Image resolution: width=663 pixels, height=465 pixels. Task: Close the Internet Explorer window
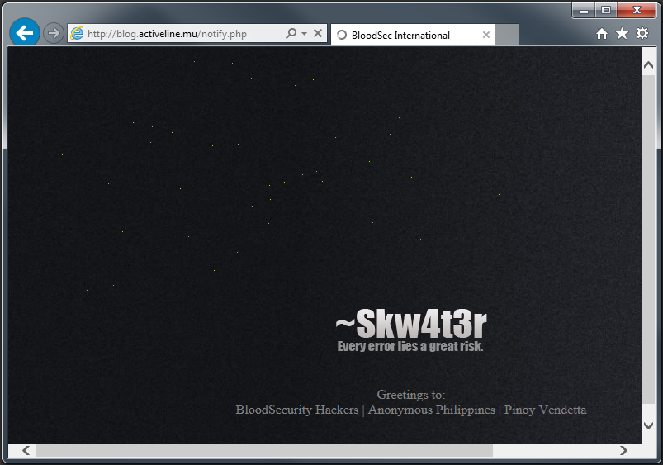[637, 10]
